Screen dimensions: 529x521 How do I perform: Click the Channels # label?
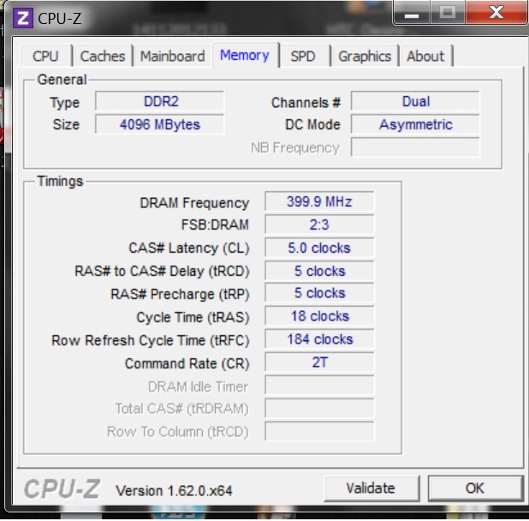[306, 103]
